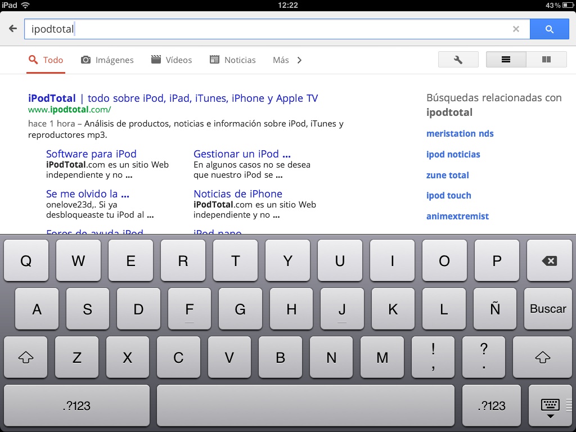The width and height of the screenshot is (576, 432).
Task: Tap the W key
Action: pos(78,260)
